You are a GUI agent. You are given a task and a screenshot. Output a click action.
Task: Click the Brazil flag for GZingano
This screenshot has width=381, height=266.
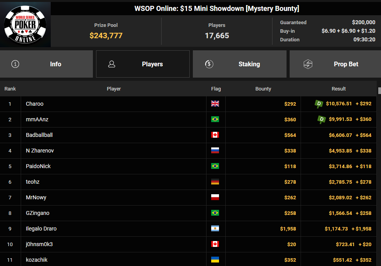[x=215, y=213]
